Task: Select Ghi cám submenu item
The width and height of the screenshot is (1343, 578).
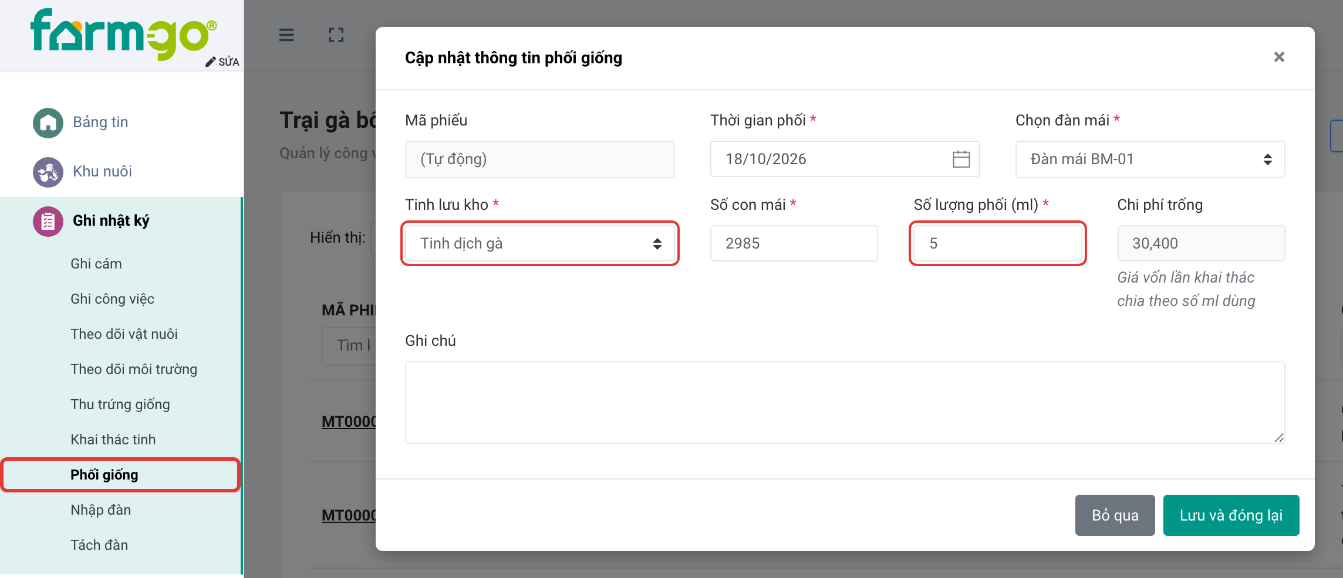Action: click(x=96, y=264)
